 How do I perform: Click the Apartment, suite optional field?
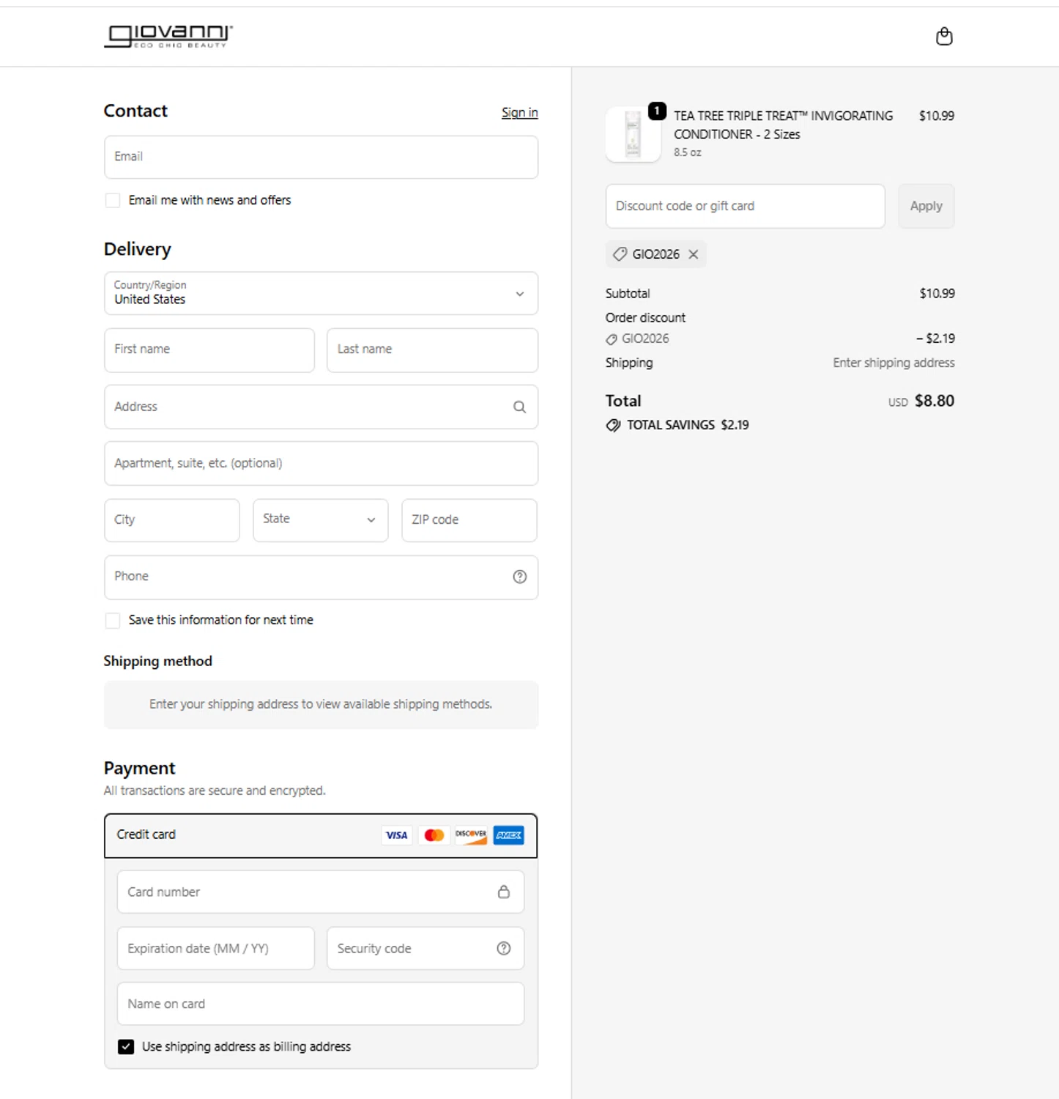pos(321,463)
